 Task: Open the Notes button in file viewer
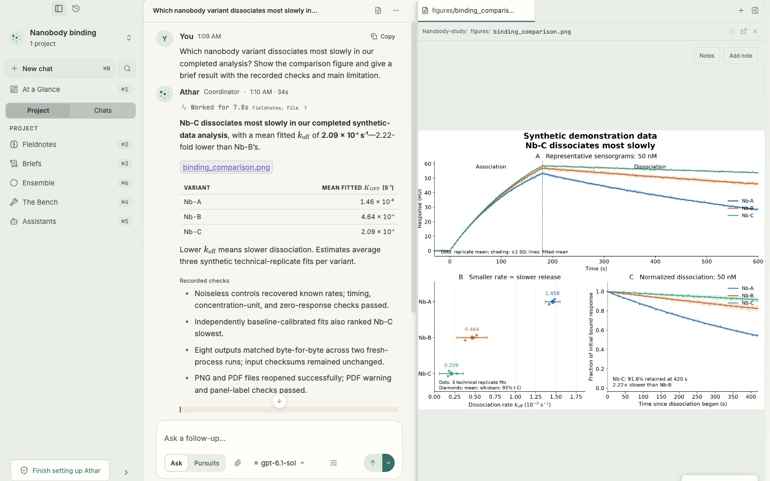point(707,56)
